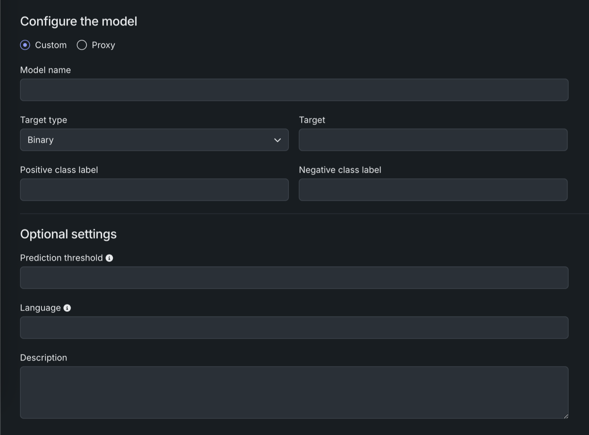
Task: Click the chevron arrow in Target type
Action: (x=277, y=140)
